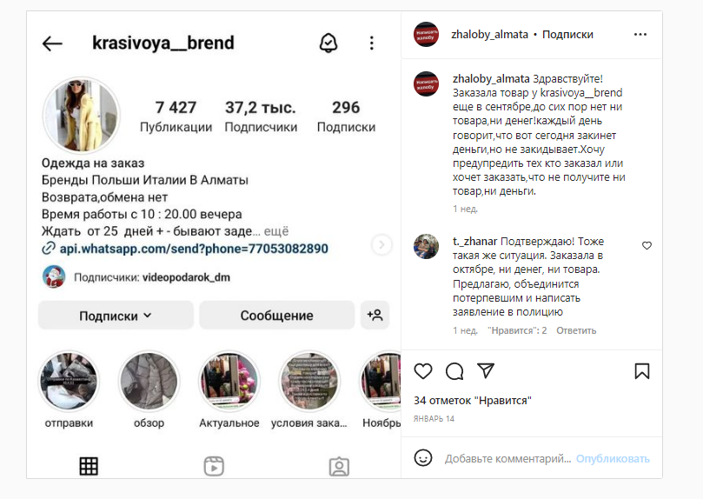Open the emoji picker smiley icon

point(423,458)
